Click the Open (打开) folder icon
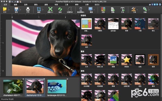The image size is (162, 101). click(5, 9)
